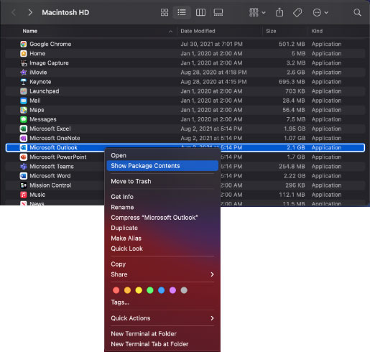Select the Microsoft PowerPoint app icon
This screenshot has width=370, height=352.
click(24, 157)
